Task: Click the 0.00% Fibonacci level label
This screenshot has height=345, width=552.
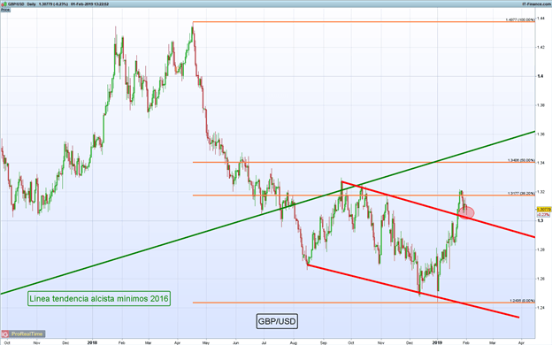Action: (522, 301)
